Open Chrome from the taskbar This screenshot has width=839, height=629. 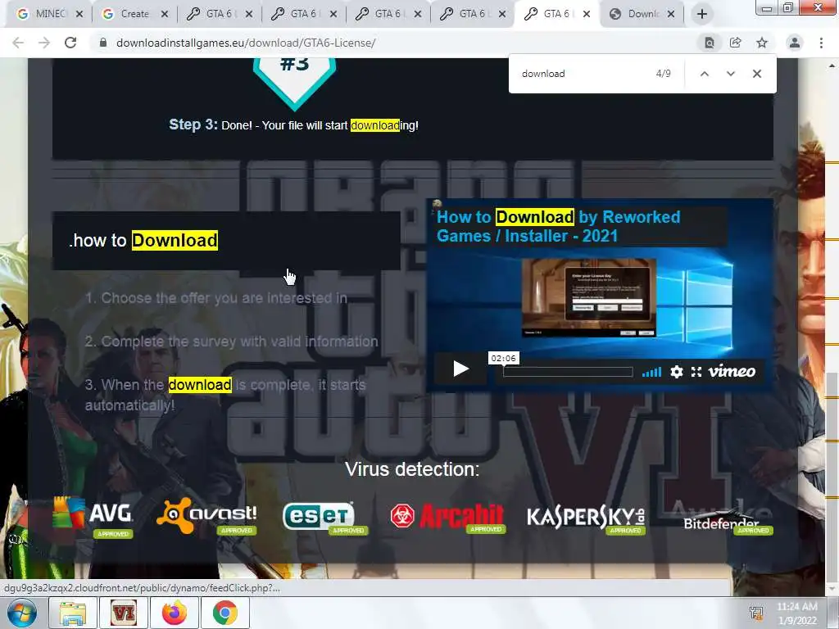coord(225,613)
